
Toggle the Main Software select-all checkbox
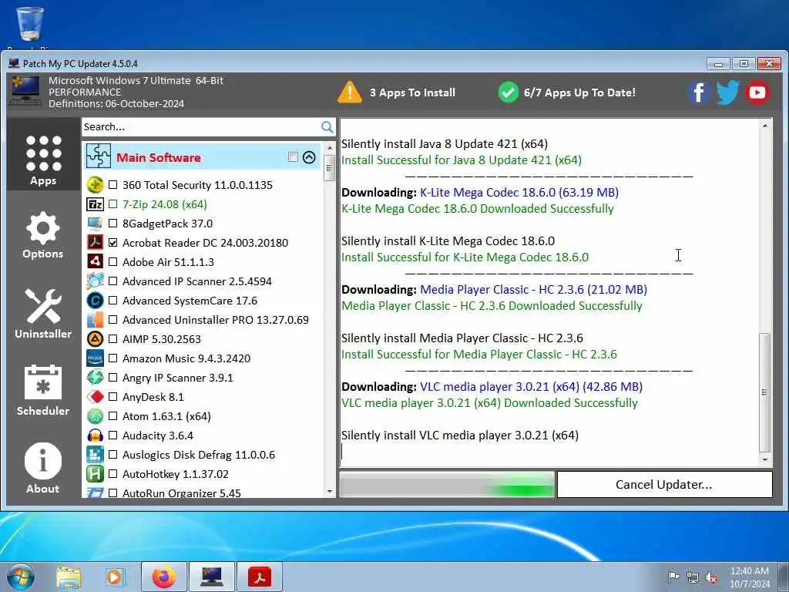point(293,156)
